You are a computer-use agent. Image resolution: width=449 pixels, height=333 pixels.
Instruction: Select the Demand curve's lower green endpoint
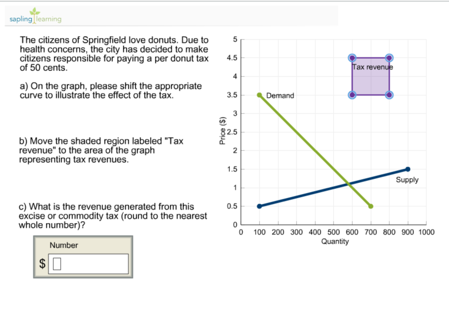[x=371, y=206]
